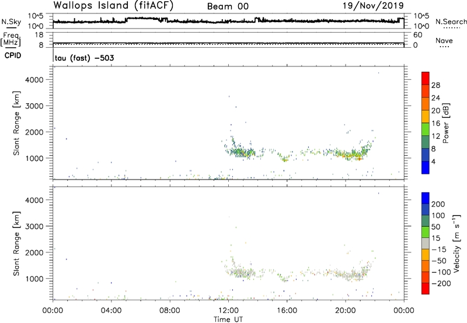467x323 pixels.
Task: Click '2000' on the power plot range axis
Action: pyautogui.click(x=34, y=132)
